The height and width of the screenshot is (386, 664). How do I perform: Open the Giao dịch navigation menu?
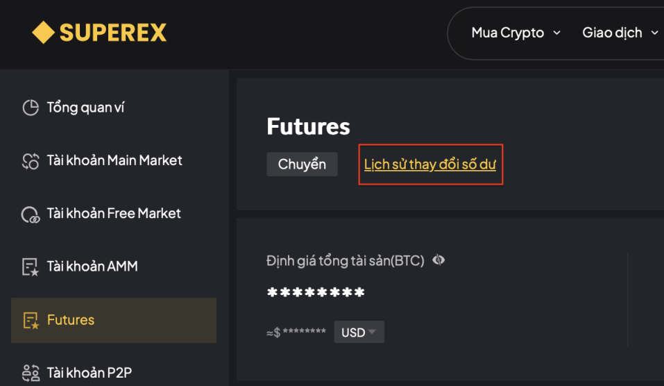(620, 33)
